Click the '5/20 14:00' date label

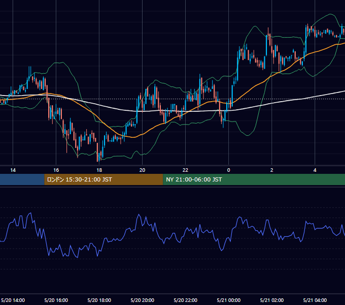(13, 300)
